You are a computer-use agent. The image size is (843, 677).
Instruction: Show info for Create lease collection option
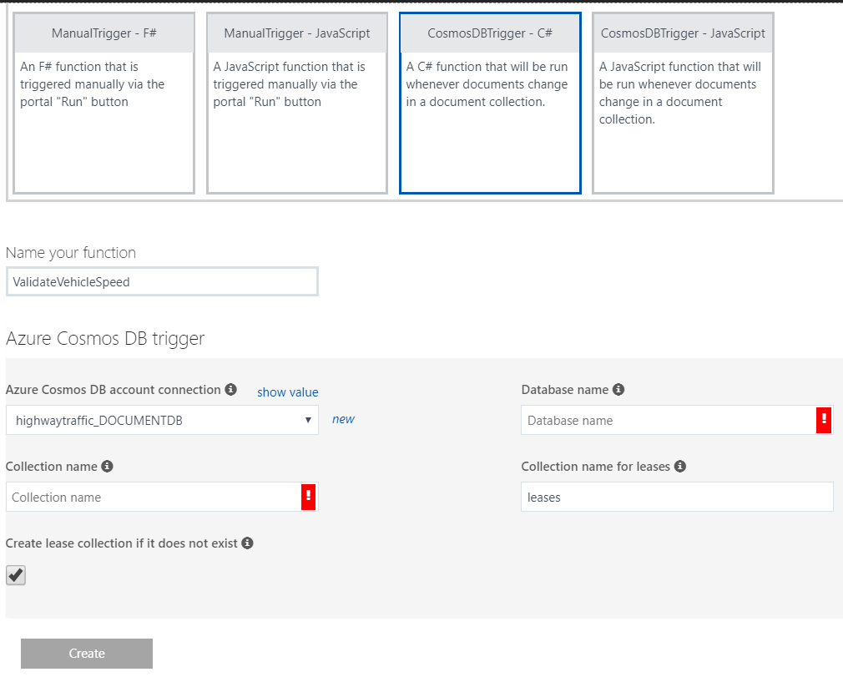[x=247, y=543]
